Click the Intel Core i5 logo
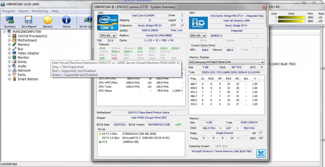 pos(107,22)
